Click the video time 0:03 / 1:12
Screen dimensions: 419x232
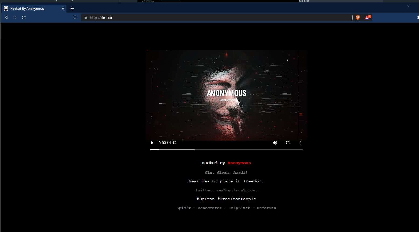[167, 143]
